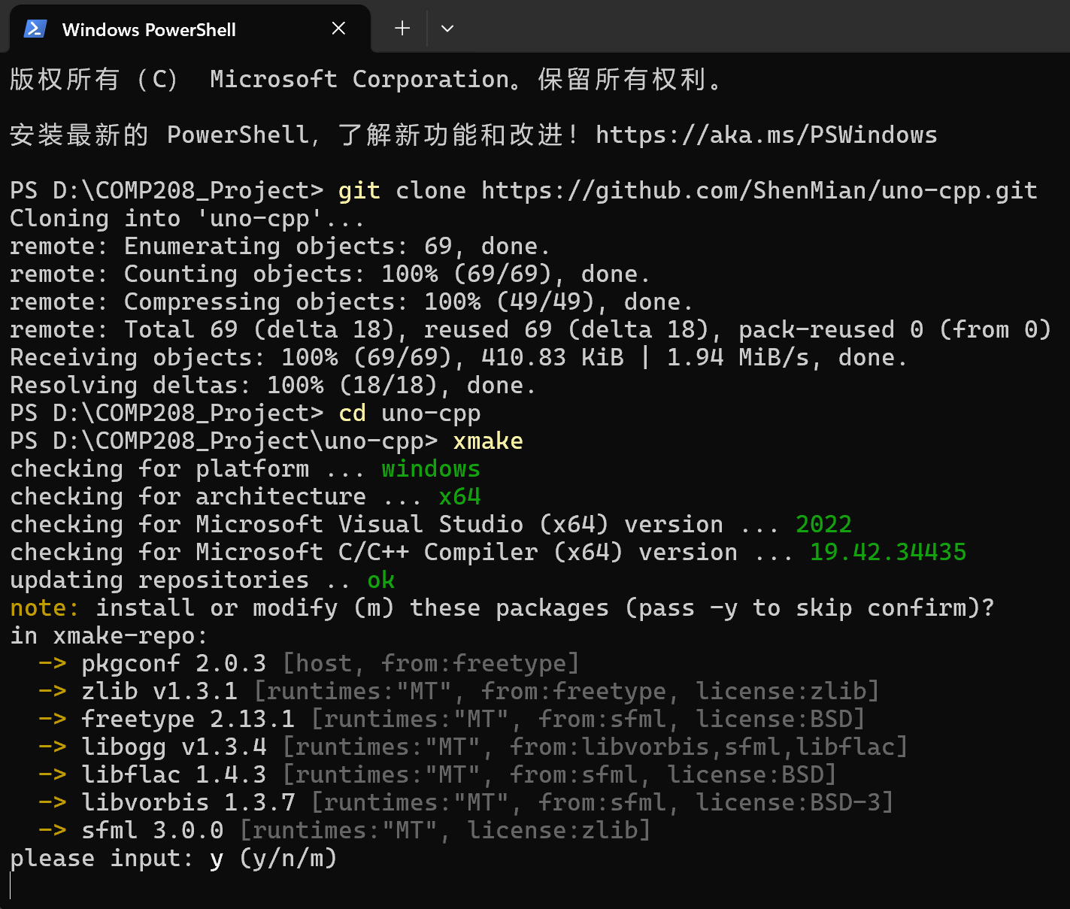This screenshot has height=909, width=1070.
Task: Click the 'please input: y (y/n/m)' prompt
Action: coord(174,858)
